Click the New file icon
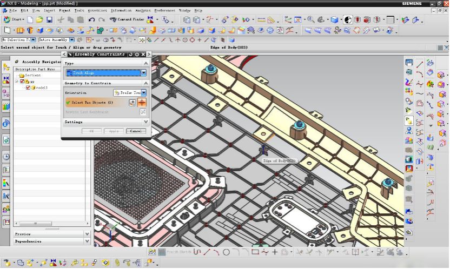 point(30,20)
